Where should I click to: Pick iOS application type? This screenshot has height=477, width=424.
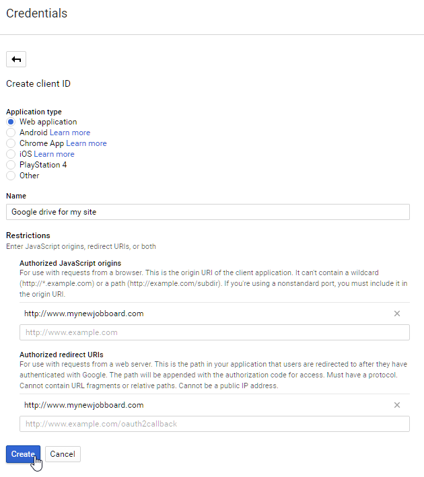11,154
